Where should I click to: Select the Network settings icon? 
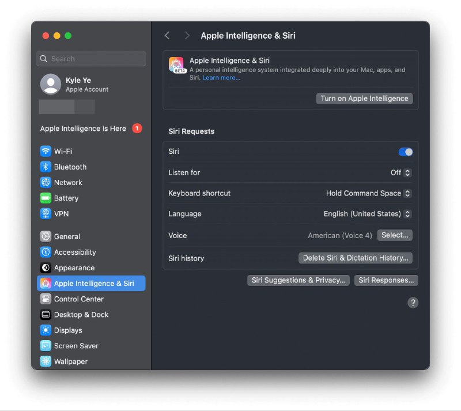[x=46, y=182]
